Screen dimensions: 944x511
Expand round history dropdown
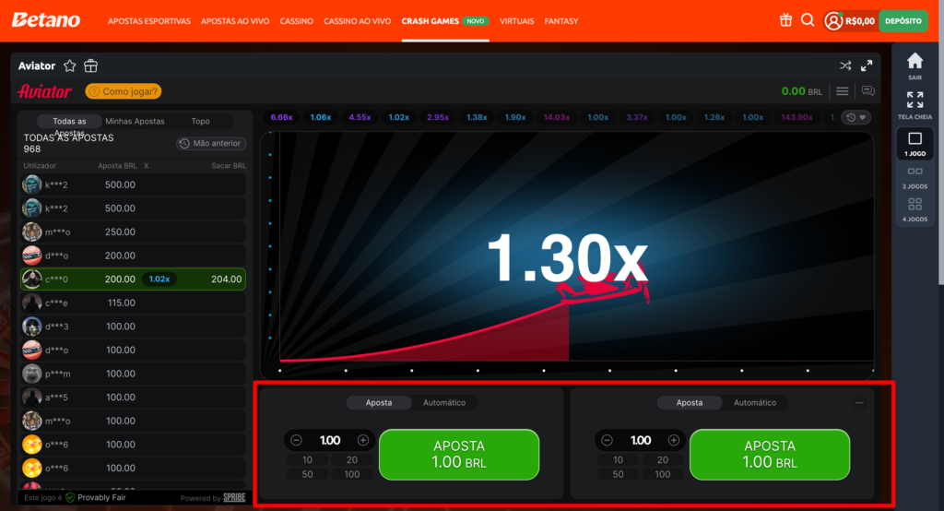click(x=856, y=117)
